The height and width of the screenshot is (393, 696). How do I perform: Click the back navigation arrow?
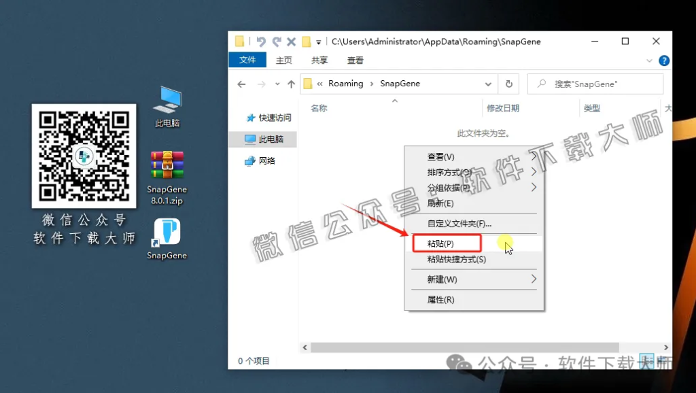pos(241,83)
